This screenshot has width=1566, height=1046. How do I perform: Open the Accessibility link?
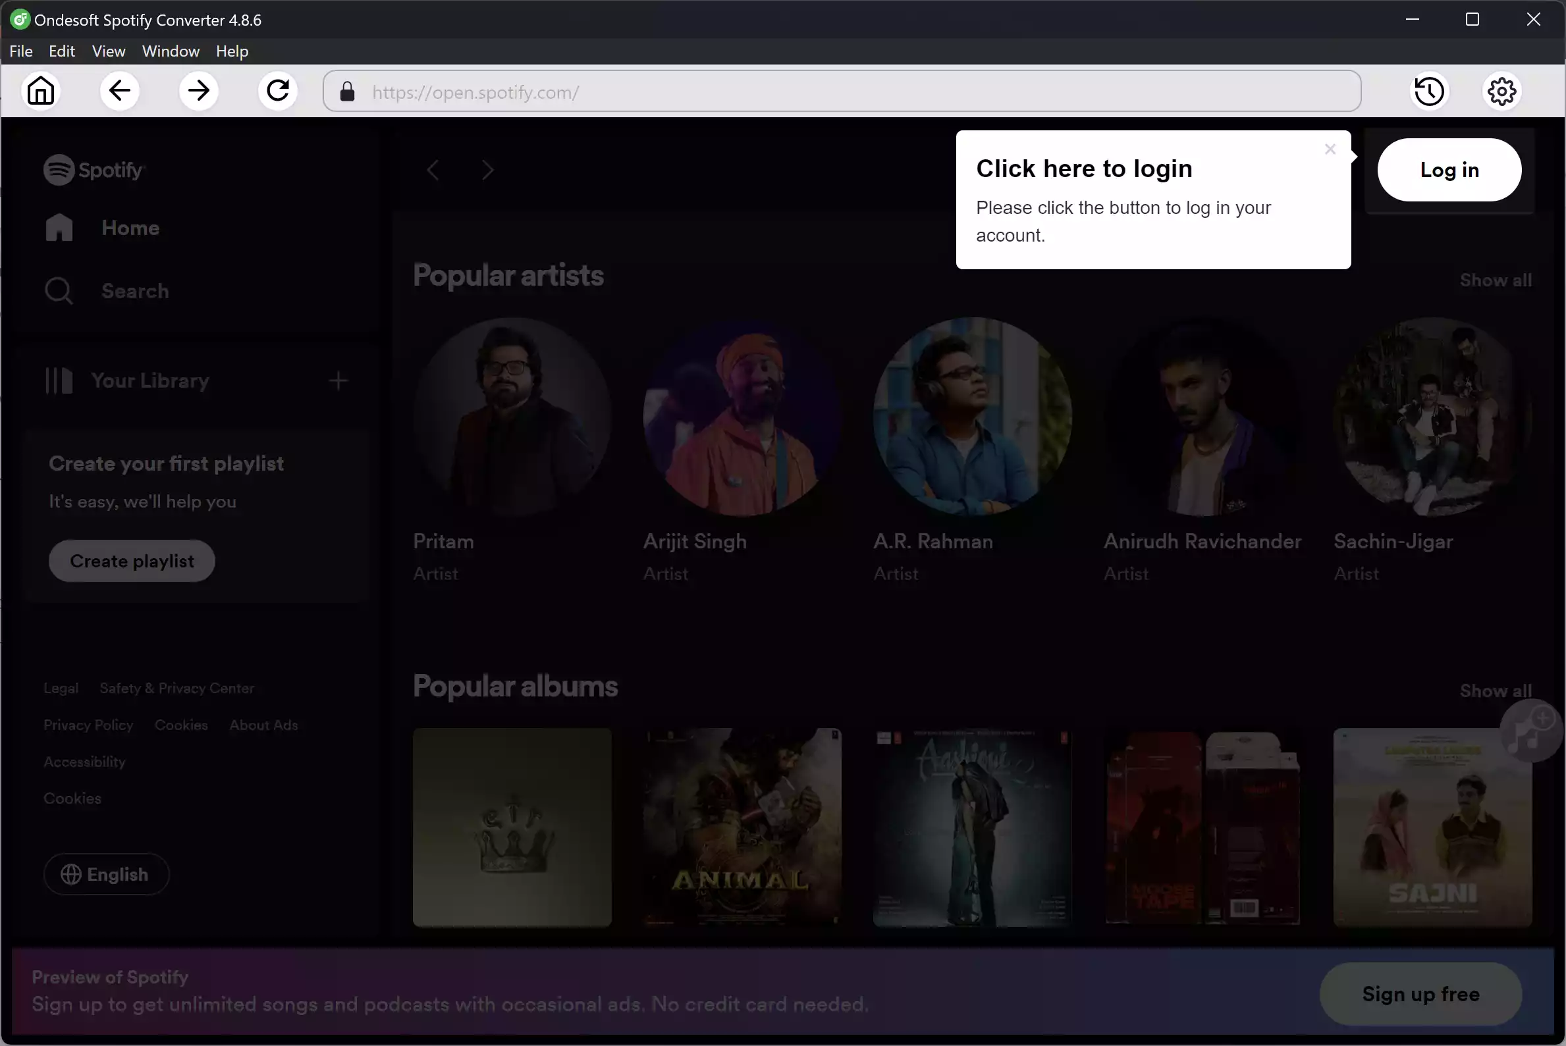(x=84, y=762)
